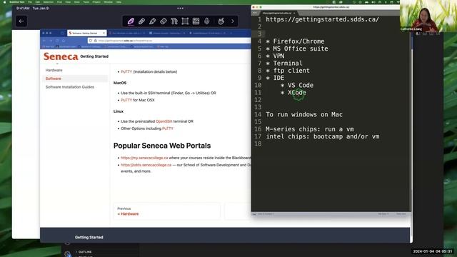Click the 'M-series chips: run a vm' line

(x=309, y=129)
